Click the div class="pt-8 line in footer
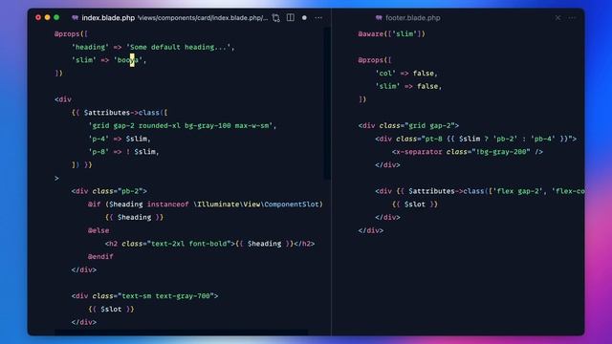The height and width of the screenshot is (344, 612). [x=476, y=139]
